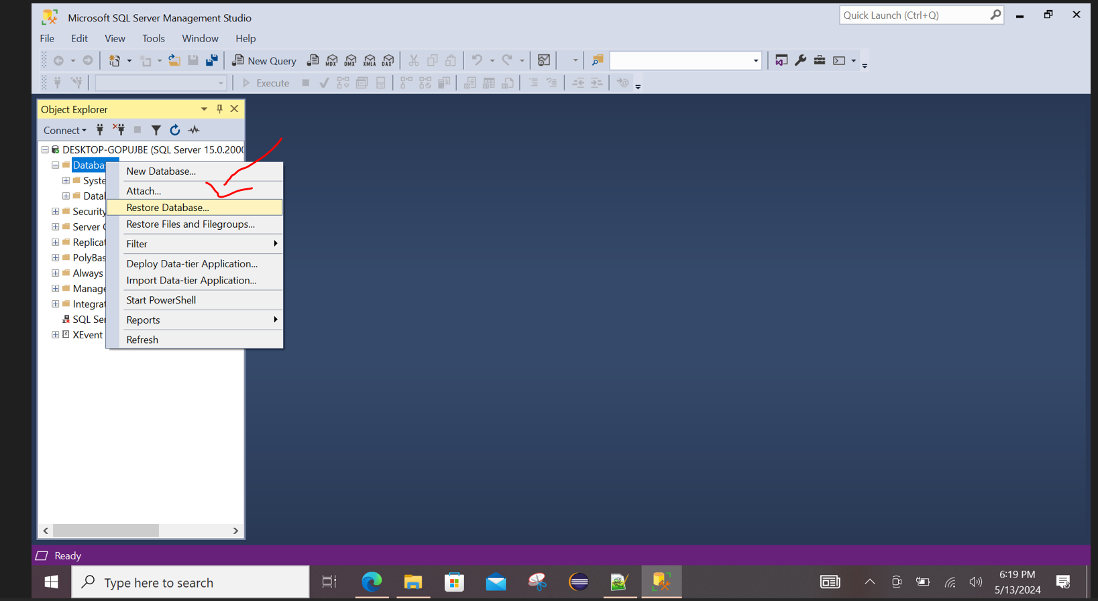This screenshot has width=1098, height=601.
Task: Click the Find in Files icon
Action: (597, 60)
